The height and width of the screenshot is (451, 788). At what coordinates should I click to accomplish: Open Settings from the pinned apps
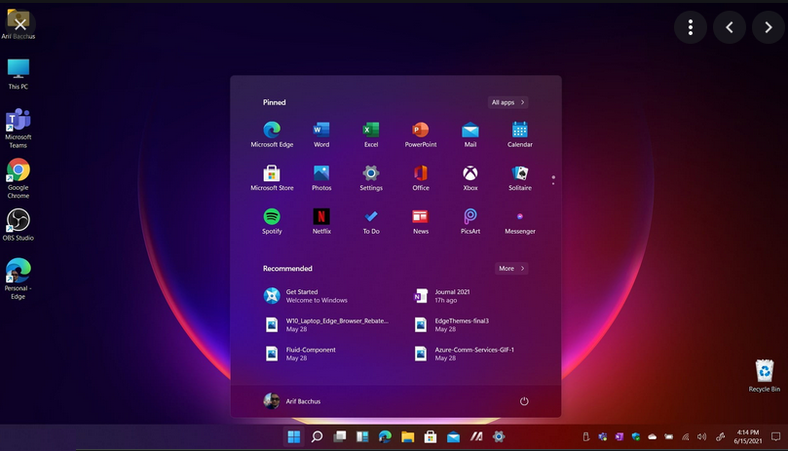pos(371,178)
